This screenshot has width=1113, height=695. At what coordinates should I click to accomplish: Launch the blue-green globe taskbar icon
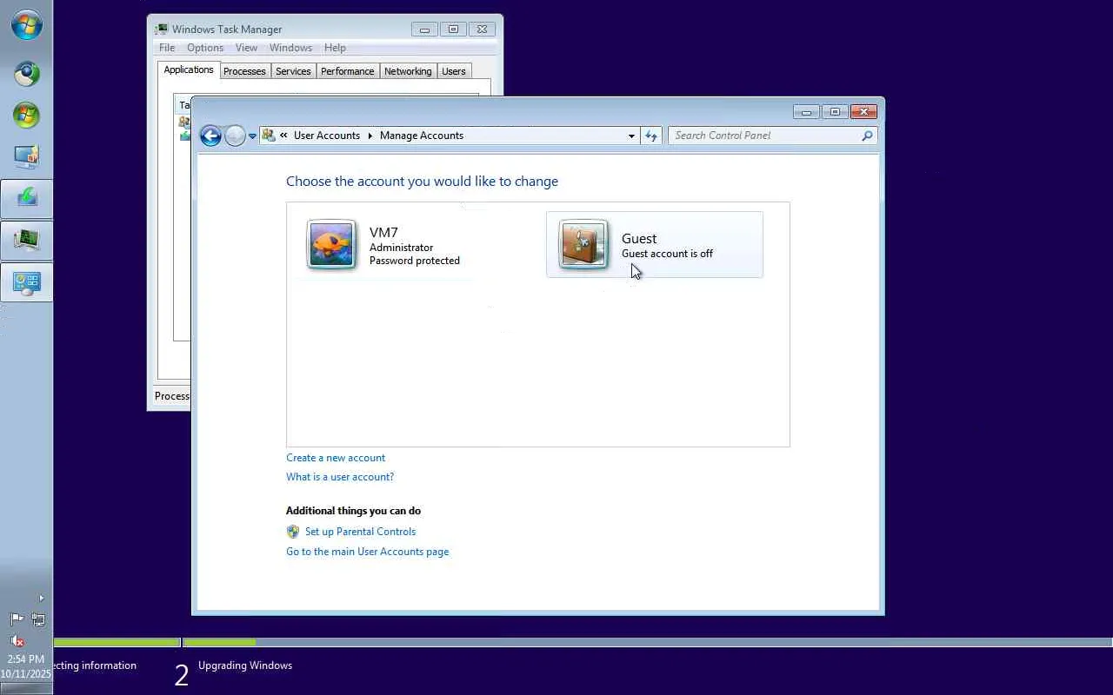coord(26,74)
